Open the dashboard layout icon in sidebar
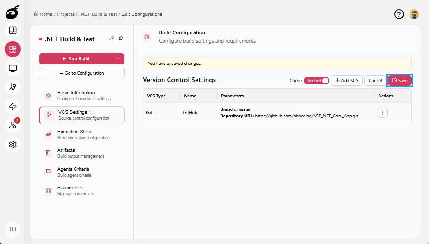This screenshot has width=429, height=244. (x=13, y=31)
